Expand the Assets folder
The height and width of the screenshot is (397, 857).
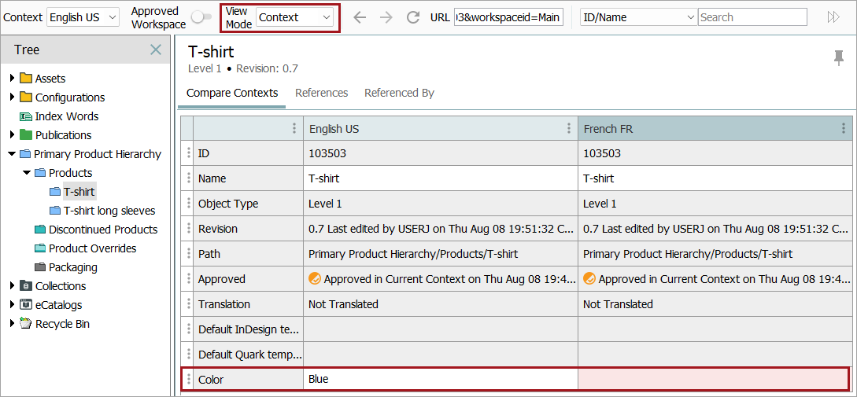point(12,79)
